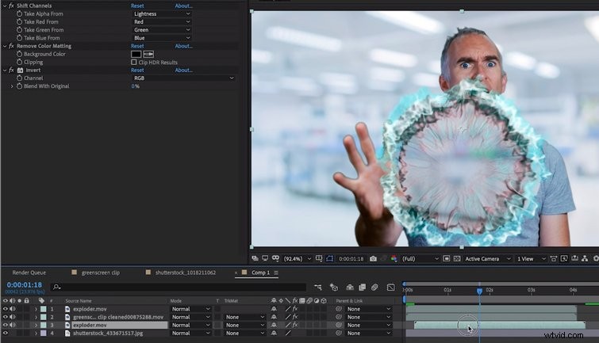
Task: Open the Take Red From dropdown
Action: click(x=162, y=21)
